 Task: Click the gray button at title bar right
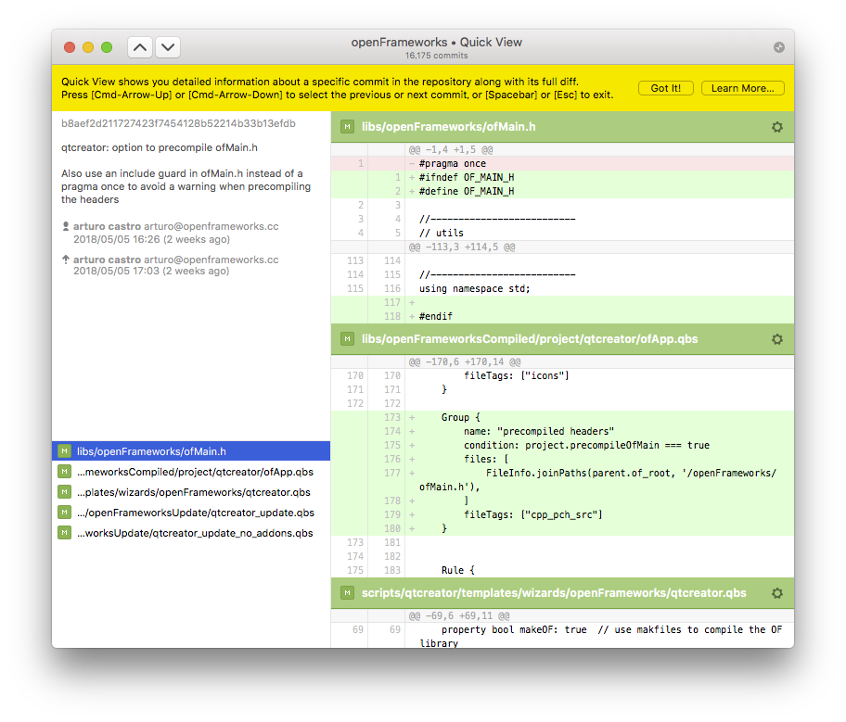click(778, 47)
